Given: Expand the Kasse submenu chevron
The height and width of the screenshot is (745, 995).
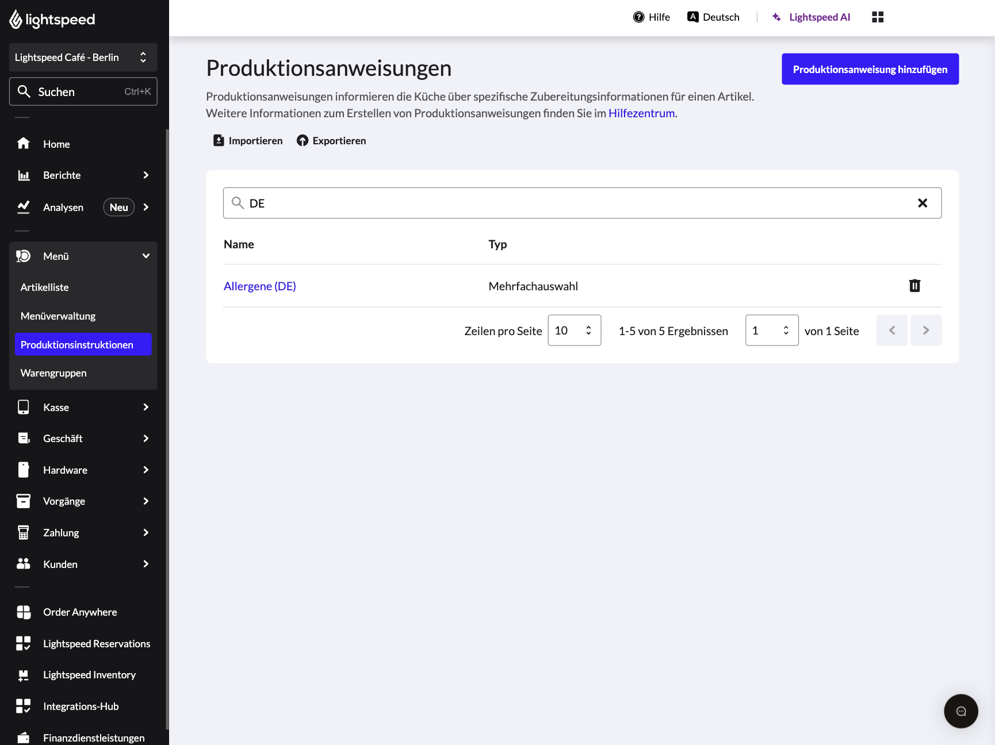Looking at the screenshot, I should pos(146,407).
